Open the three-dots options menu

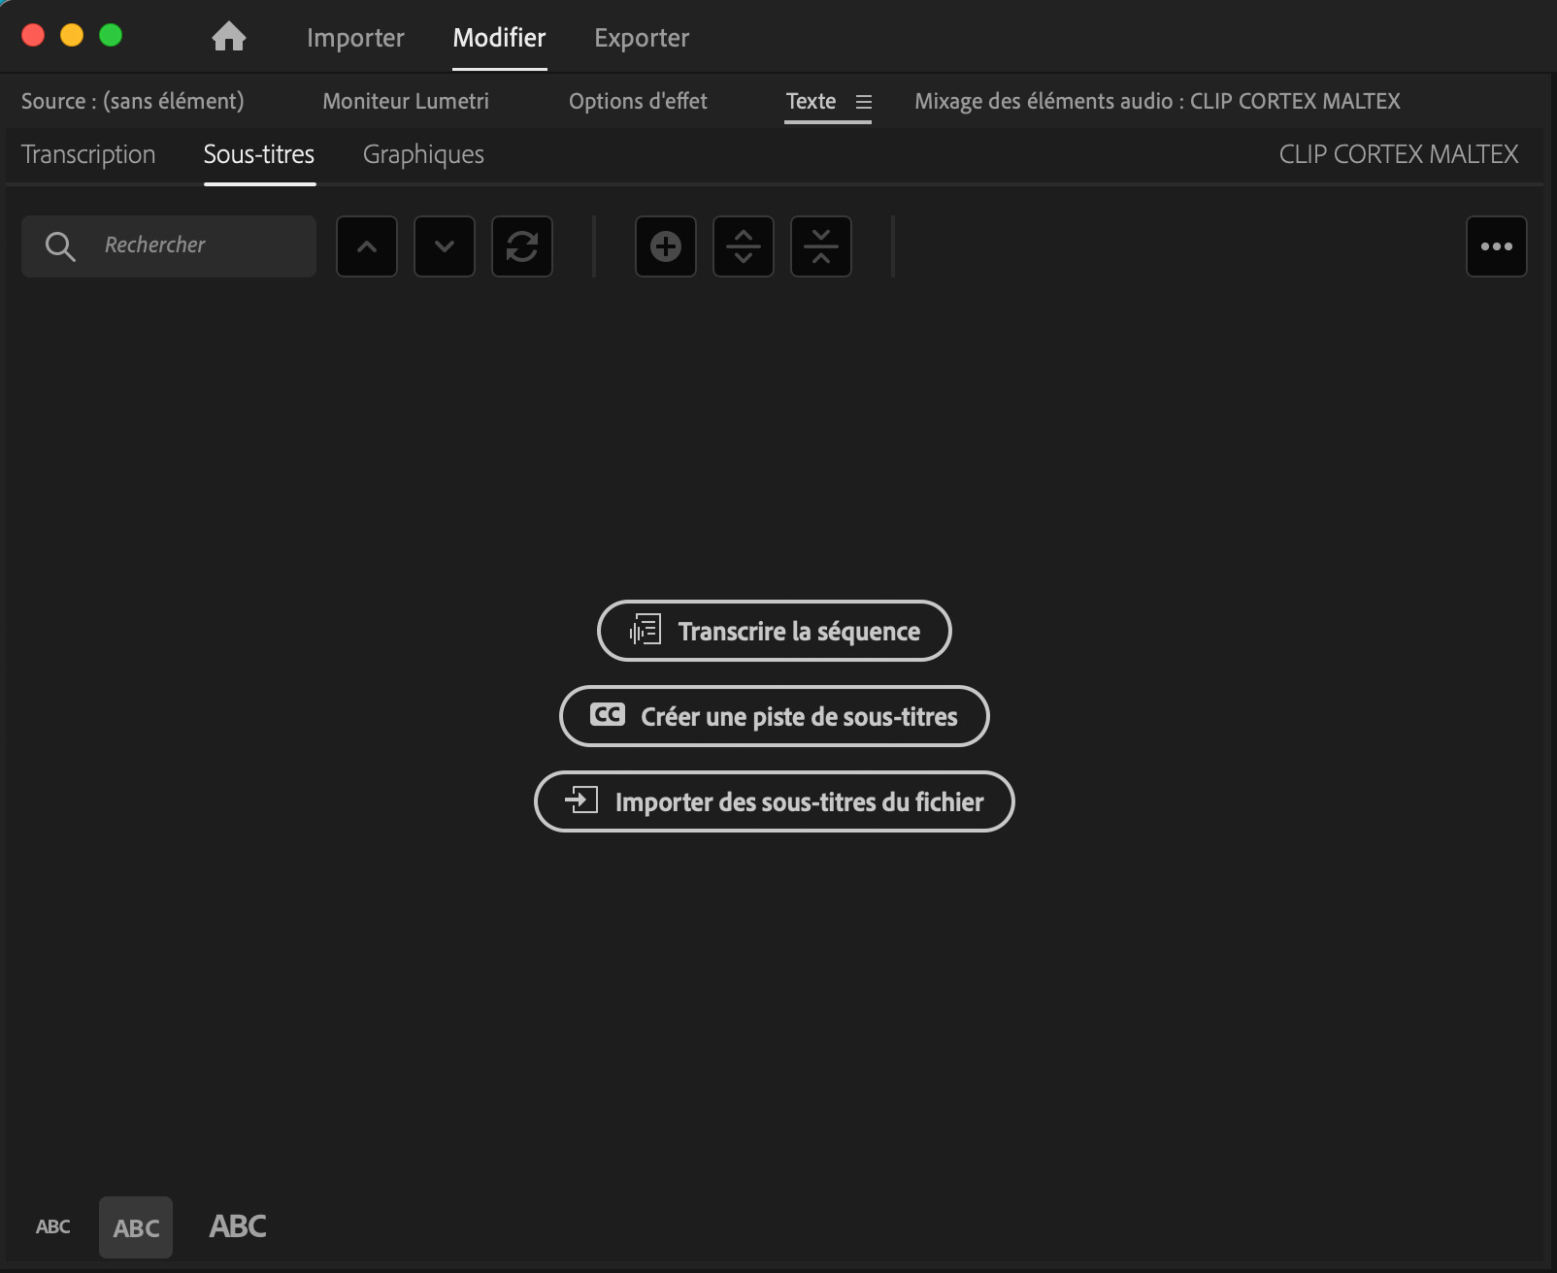[1496, 246]
